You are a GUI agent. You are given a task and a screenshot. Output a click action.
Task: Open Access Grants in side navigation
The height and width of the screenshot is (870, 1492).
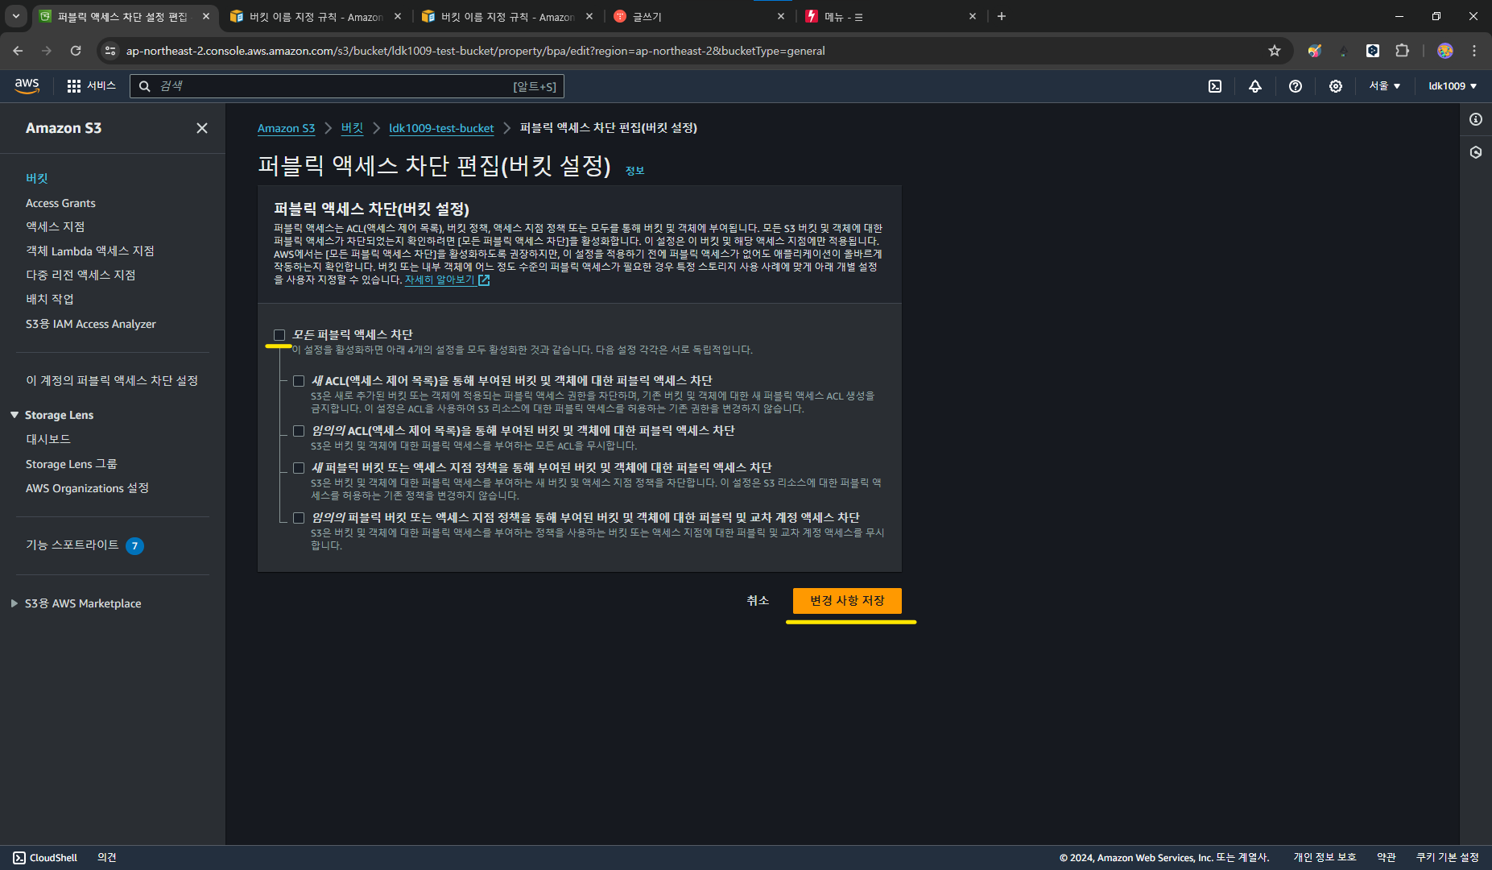pos(60,203)
